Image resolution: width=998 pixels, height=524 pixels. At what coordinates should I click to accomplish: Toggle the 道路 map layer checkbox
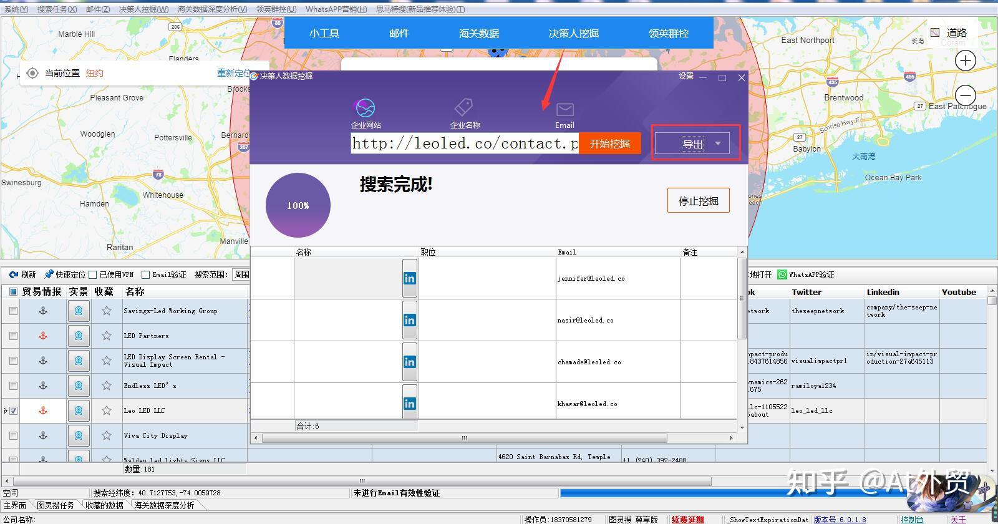pos(934,32)
